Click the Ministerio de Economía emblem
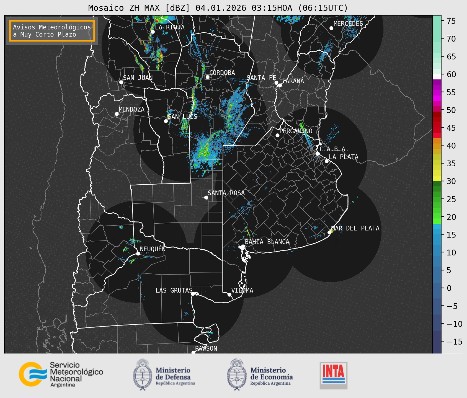 pos(237,374)
